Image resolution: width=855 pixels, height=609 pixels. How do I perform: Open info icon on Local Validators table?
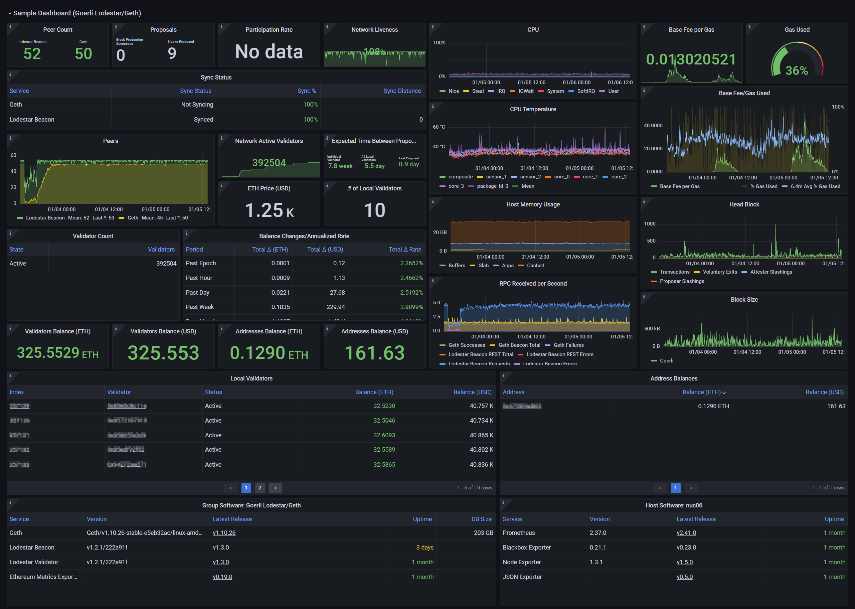coord(10,376)
